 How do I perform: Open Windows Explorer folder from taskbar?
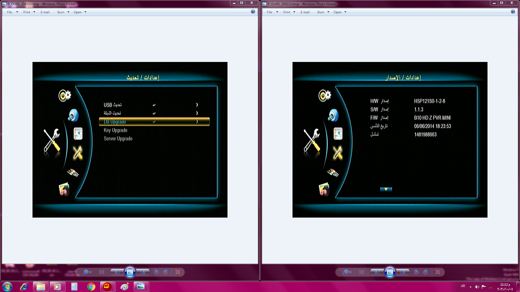click(41, 286)
